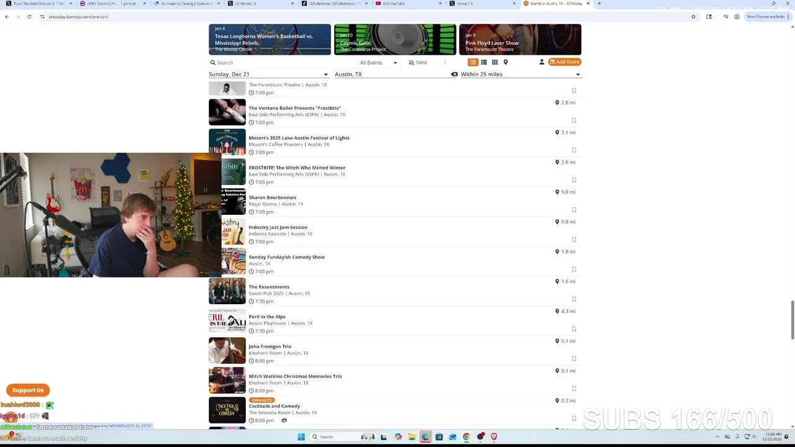Open The Resentments event link

269,287
